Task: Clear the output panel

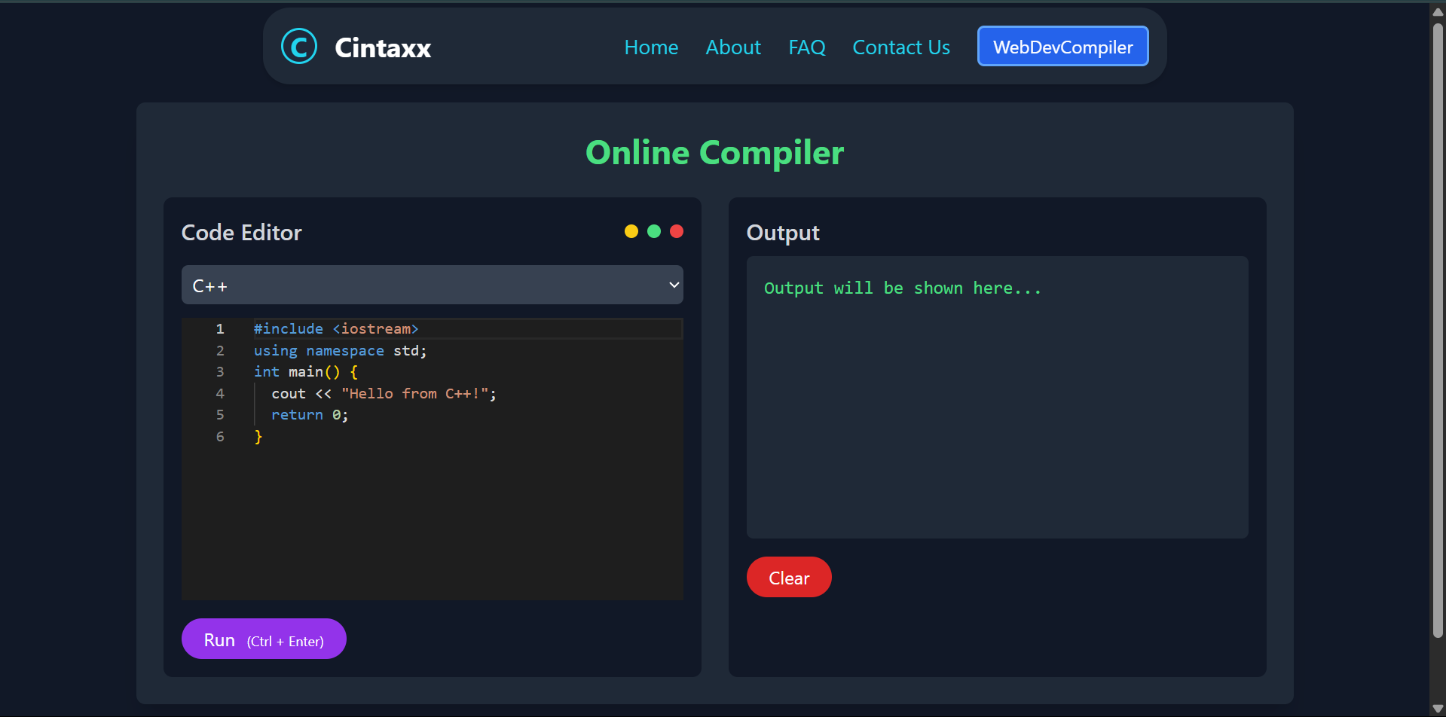Action: click(x=789, y=578)
